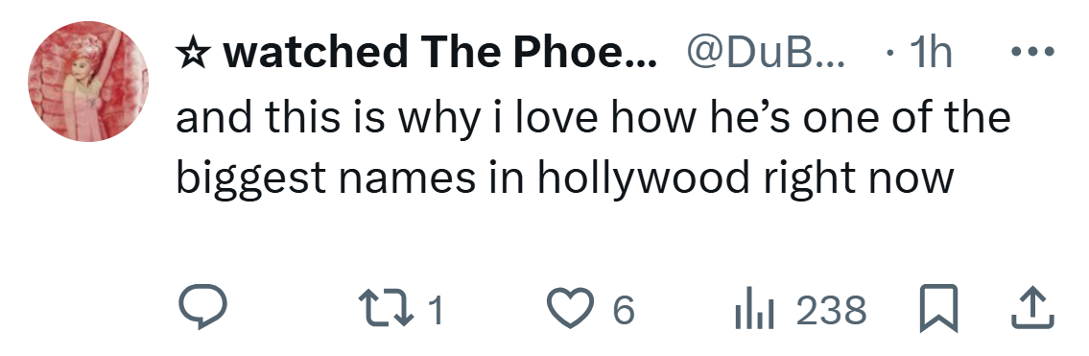Image resolution: width=1089 pixels, height=356 pixels.
Task: Click the word "hollywood" in the tweet
Action: 643,178
